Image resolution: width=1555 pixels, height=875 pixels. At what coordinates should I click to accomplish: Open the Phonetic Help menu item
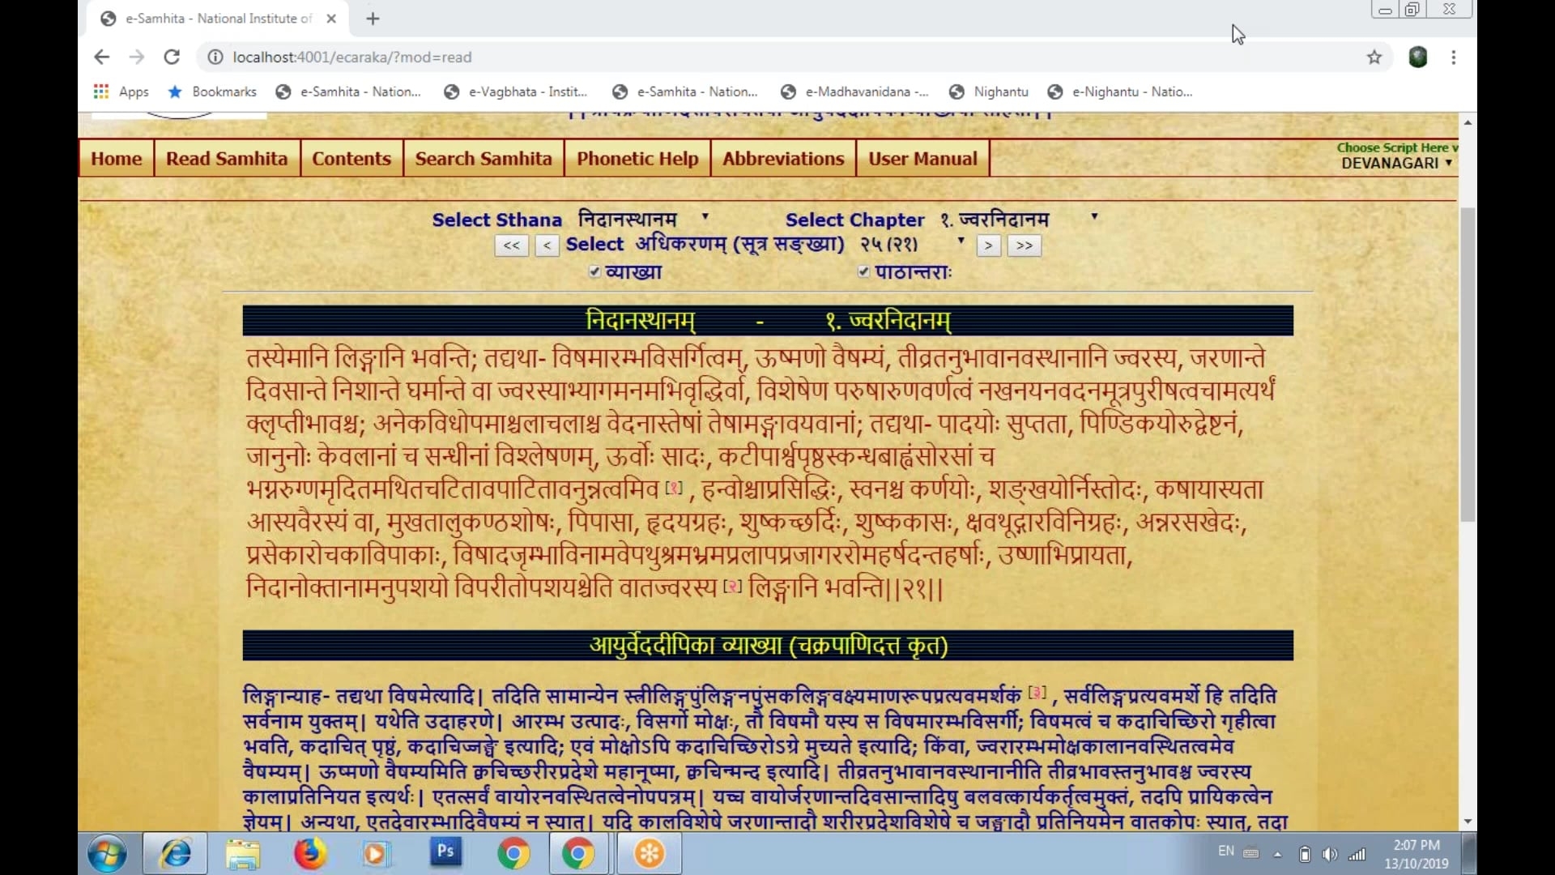coord(637,159)
